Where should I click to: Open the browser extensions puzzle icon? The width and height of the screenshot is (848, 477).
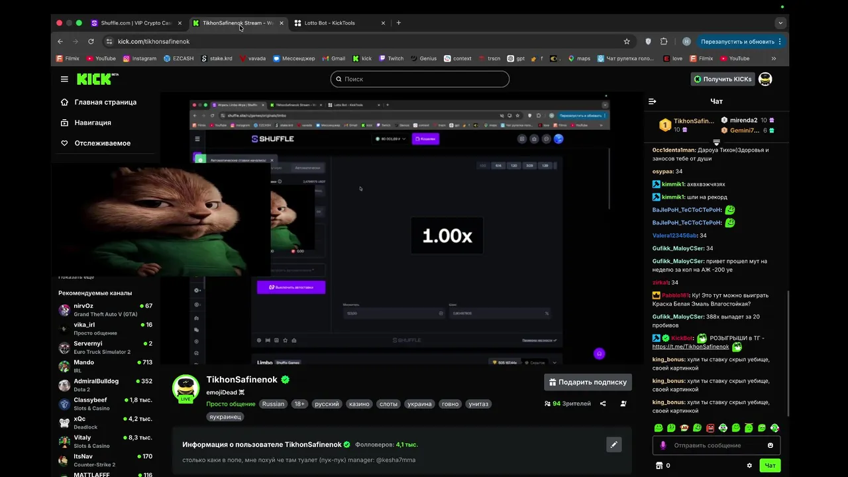click(664, 41)
